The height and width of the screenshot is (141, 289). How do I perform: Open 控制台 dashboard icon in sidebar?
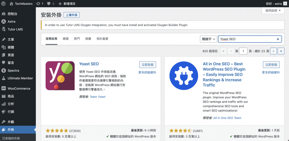3,14
